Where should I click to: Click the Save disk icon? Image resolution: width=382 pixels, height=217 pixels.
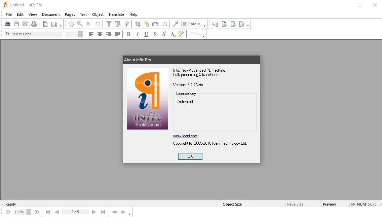point(16,24)
